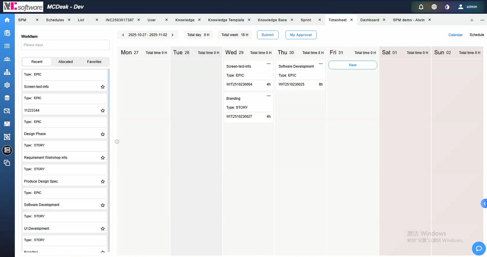Switch to Calendar view
The height and width of the screenshot is (257, 487).
(455, 35)
